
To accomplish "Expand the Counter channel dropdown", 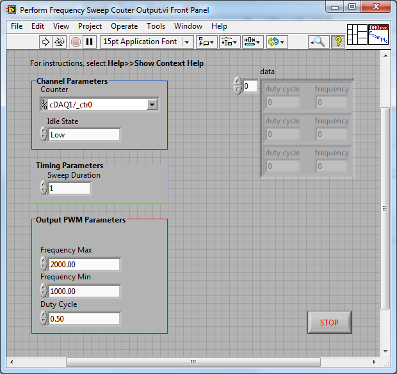I will click(152, 105).
